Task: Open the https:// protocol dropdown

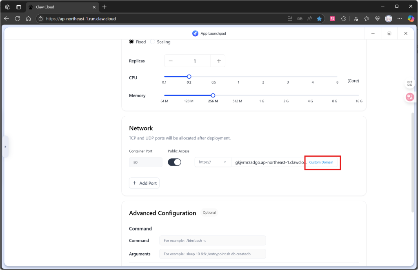Action: 213,162
